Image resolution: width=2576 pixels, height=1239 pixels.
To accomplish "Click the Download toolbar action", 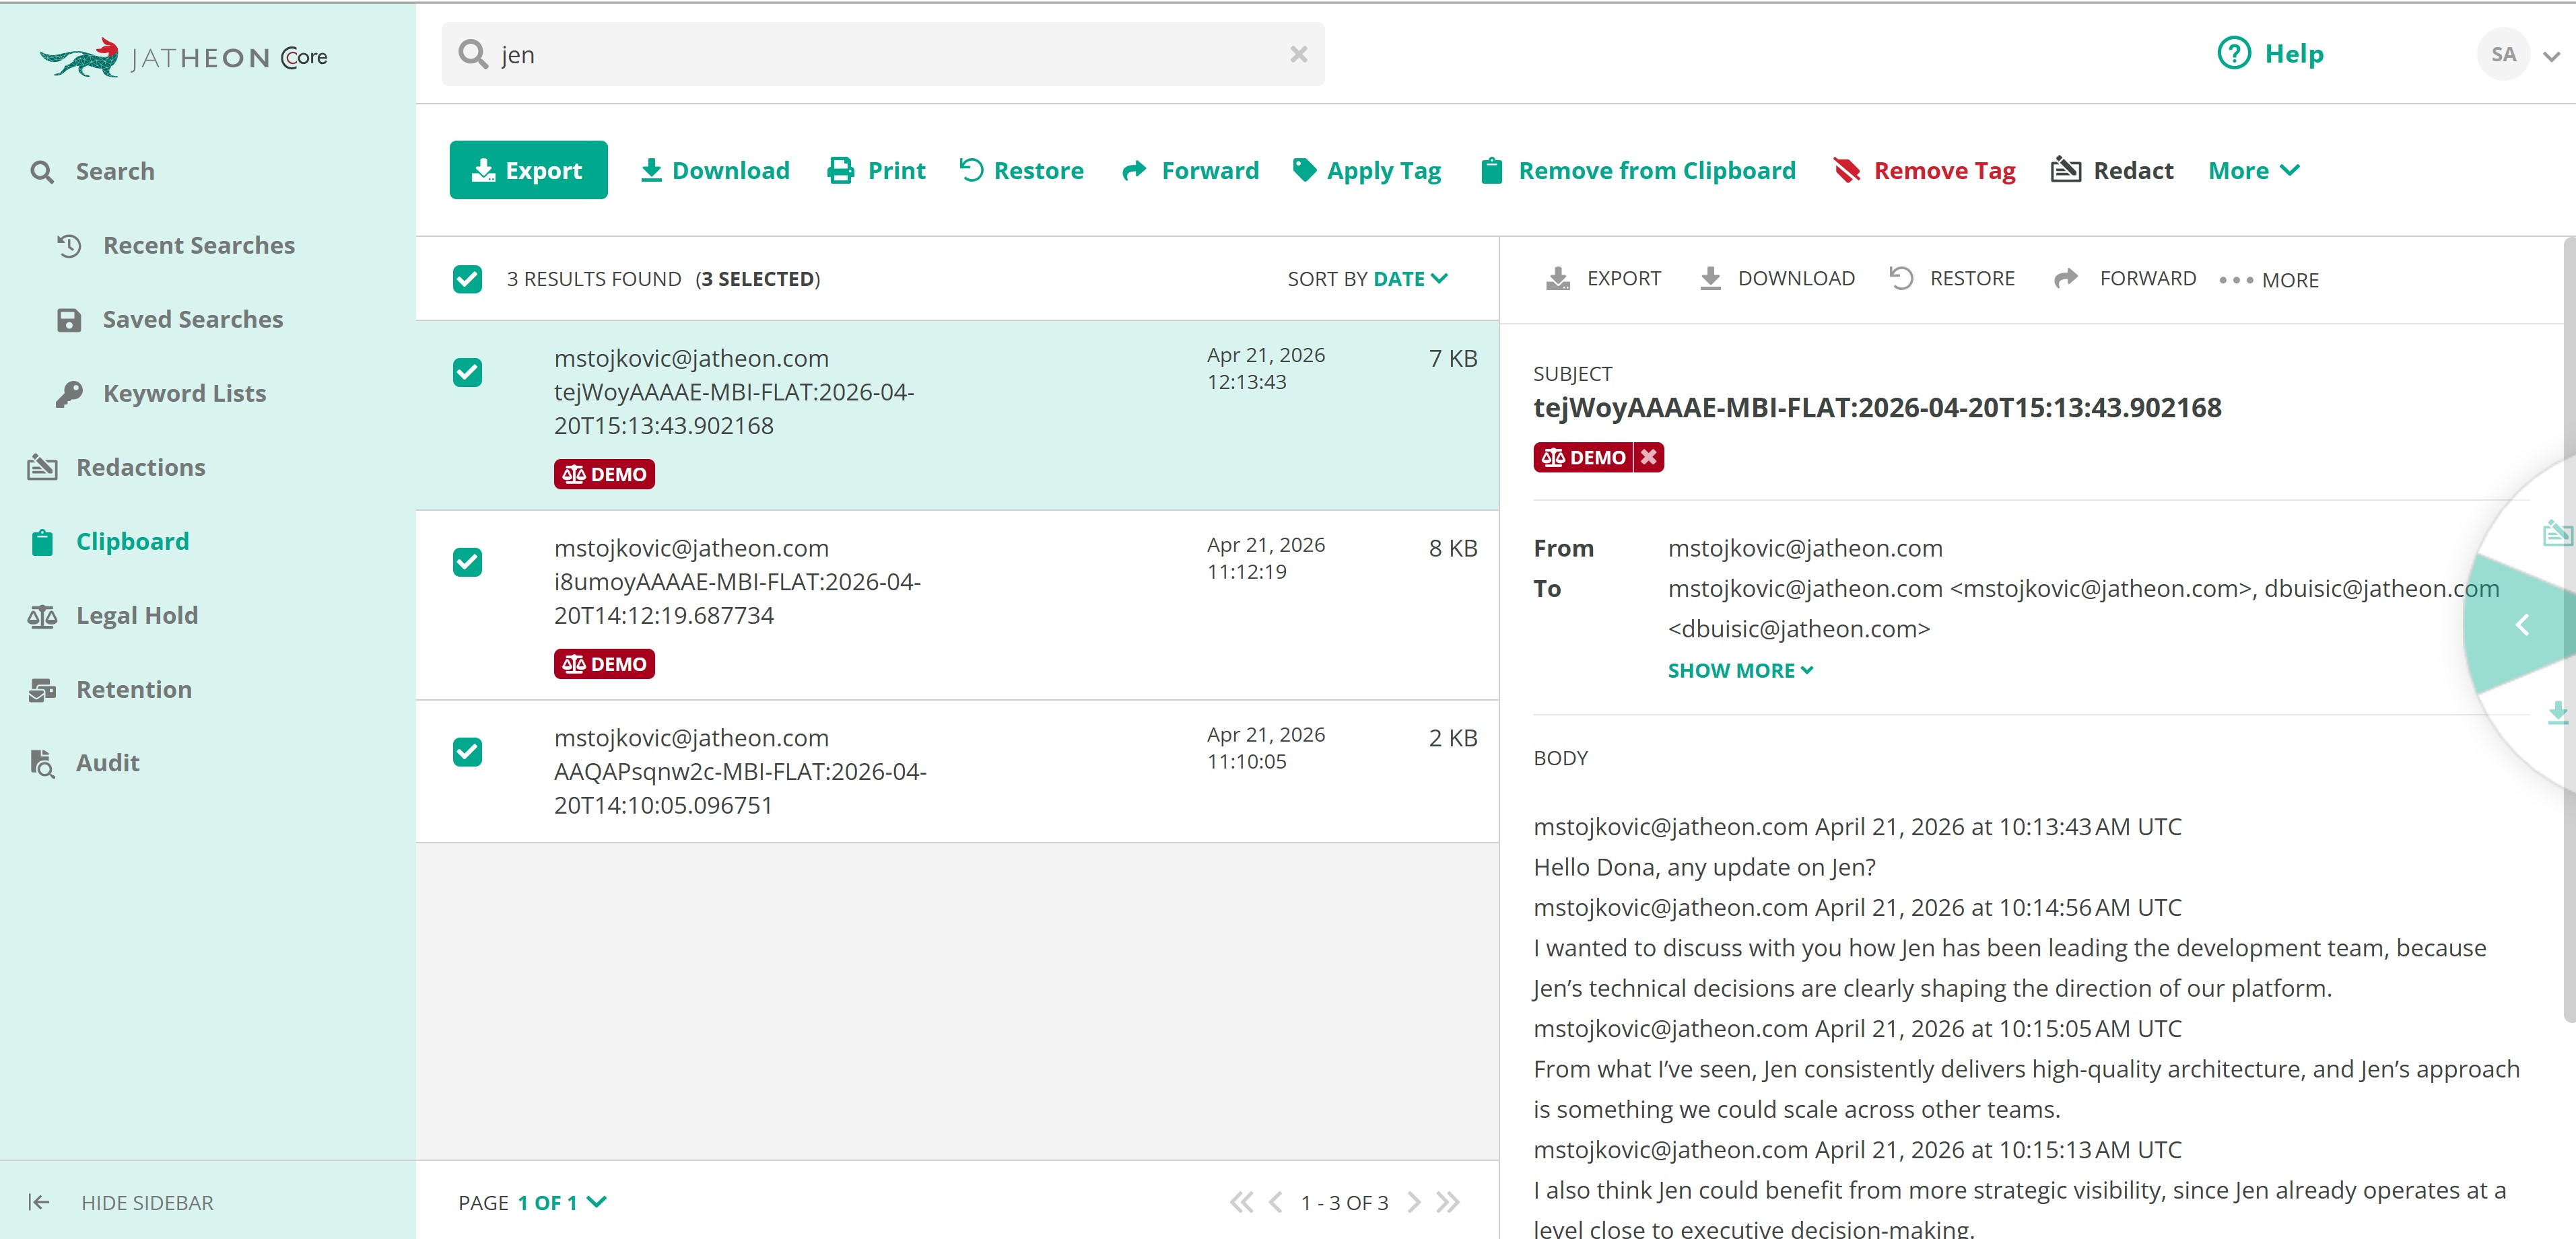I will (x=714, y=171).
